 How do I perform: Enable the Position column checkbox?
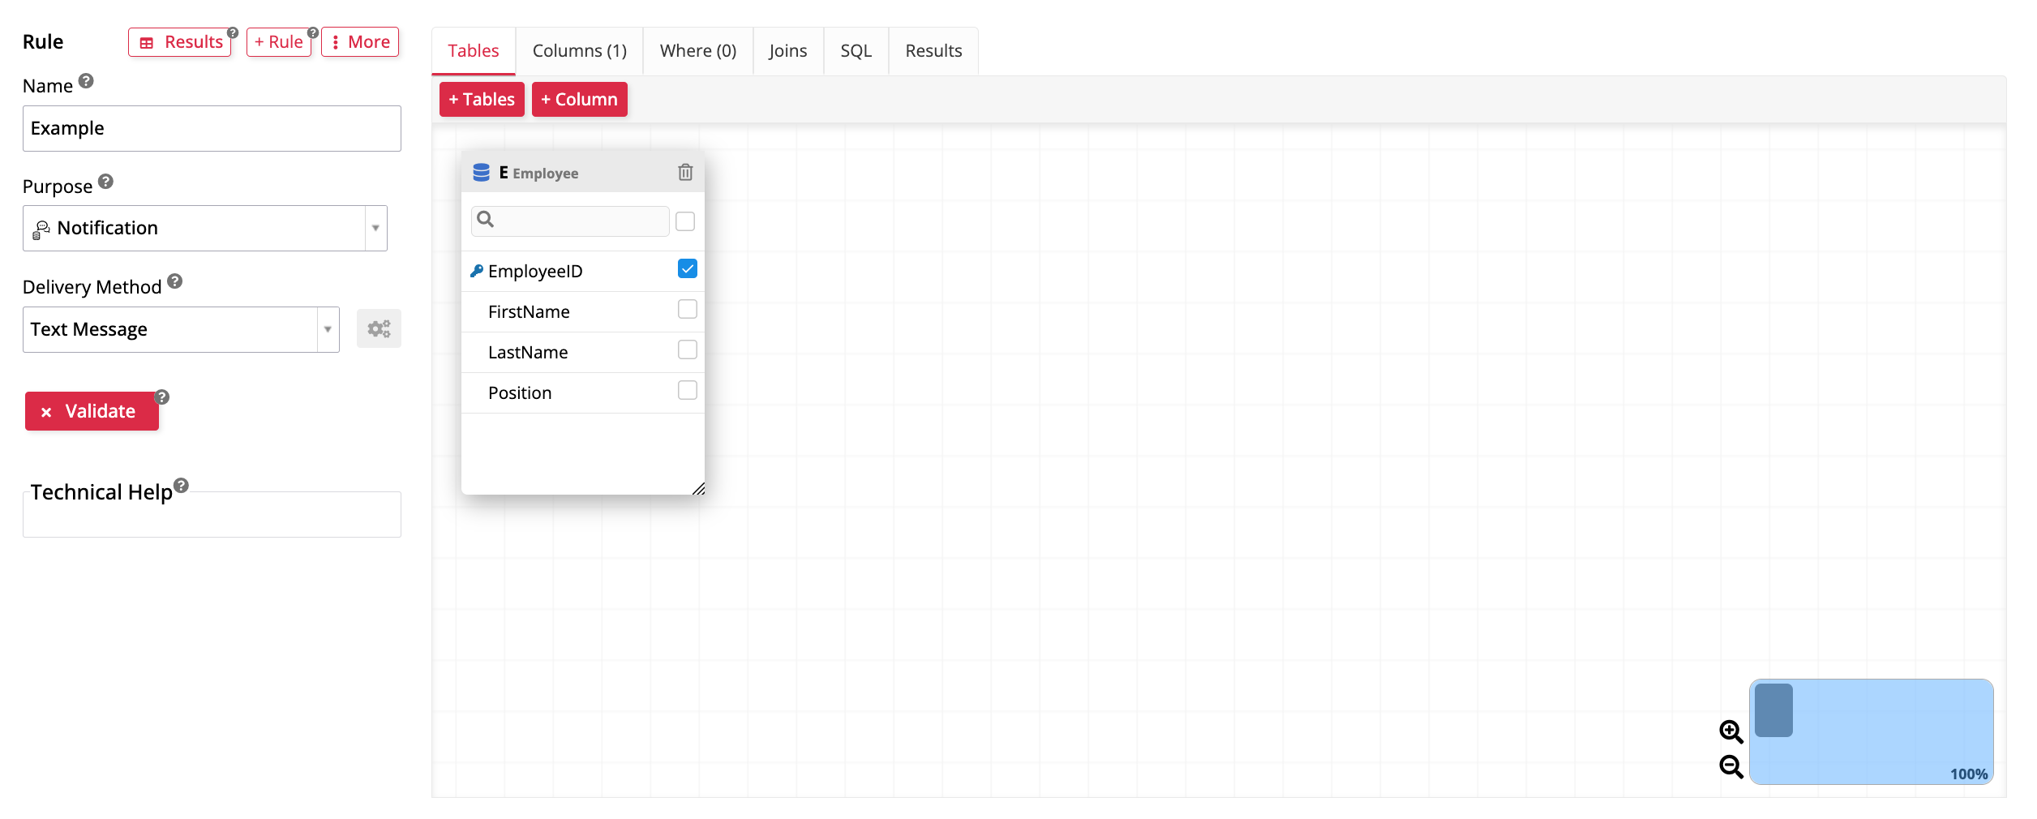coord(687,391)
